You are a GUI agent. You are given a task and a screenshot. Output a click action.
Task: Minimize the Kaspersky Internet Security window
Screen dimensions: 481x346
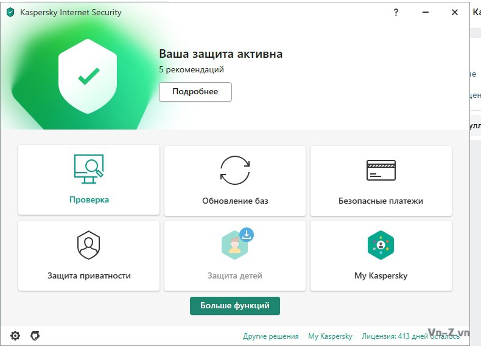(425, 12)
